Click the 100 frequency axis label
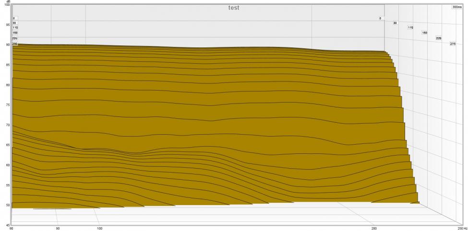 100,229
